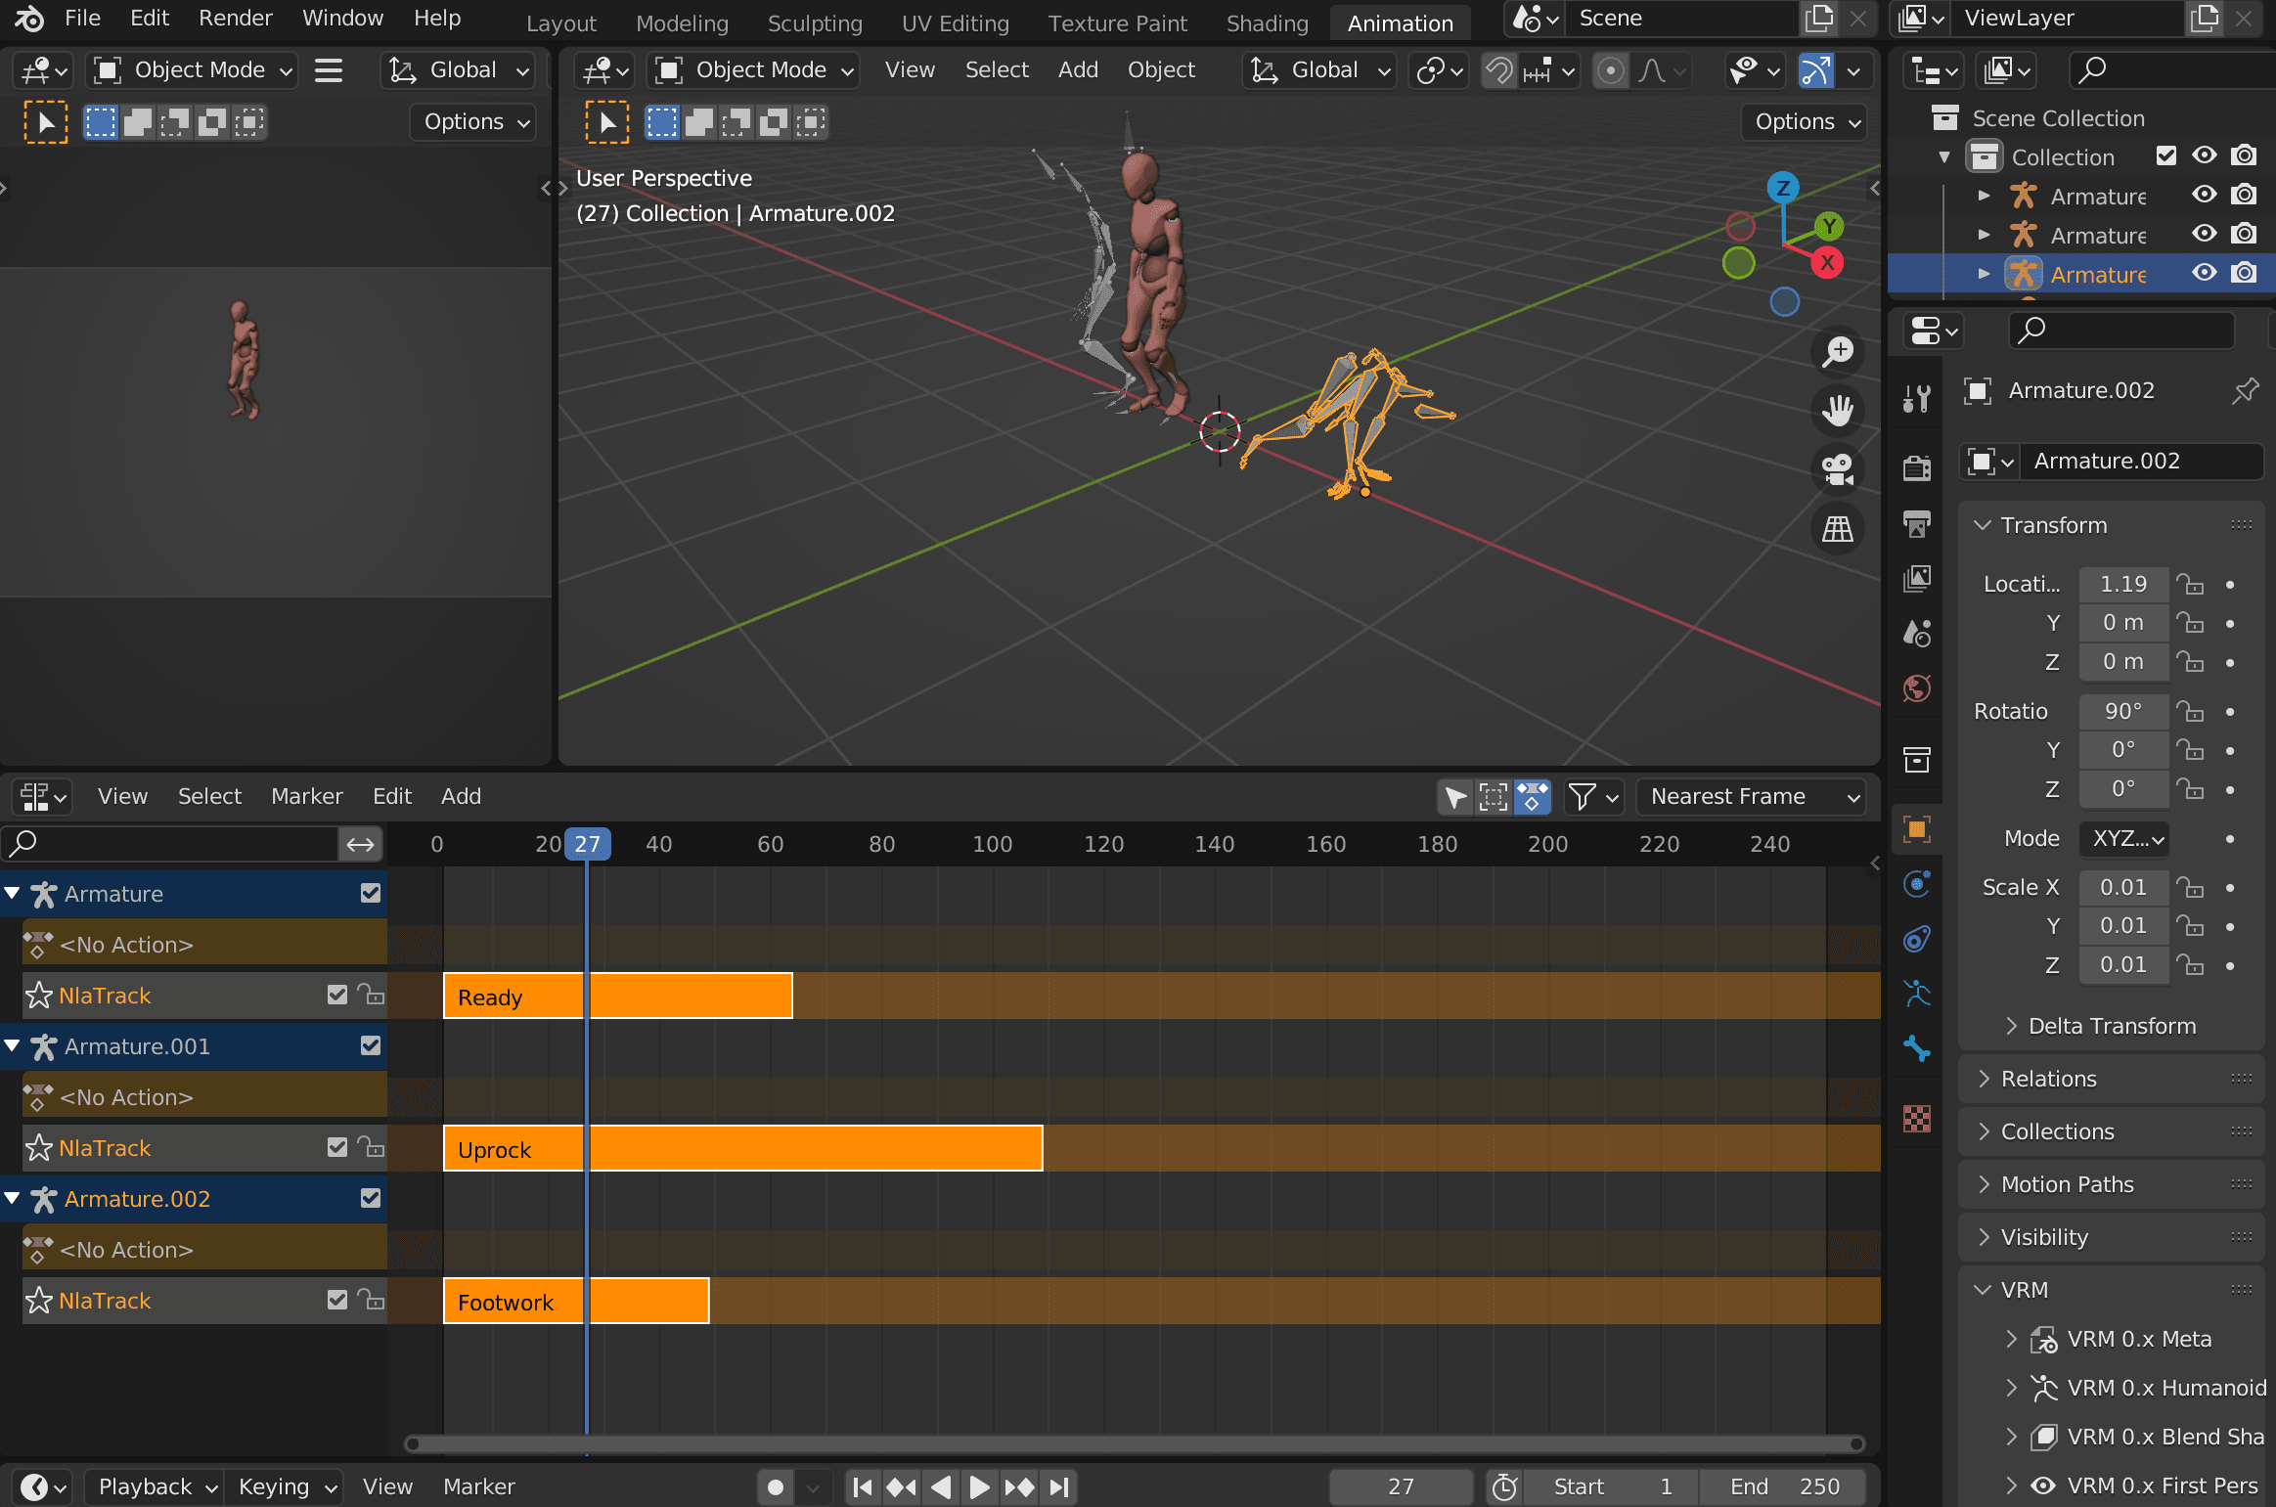The image size is (2276, 1507).
Task: Open Options popover in main viewport
Action: (1804, 122)
